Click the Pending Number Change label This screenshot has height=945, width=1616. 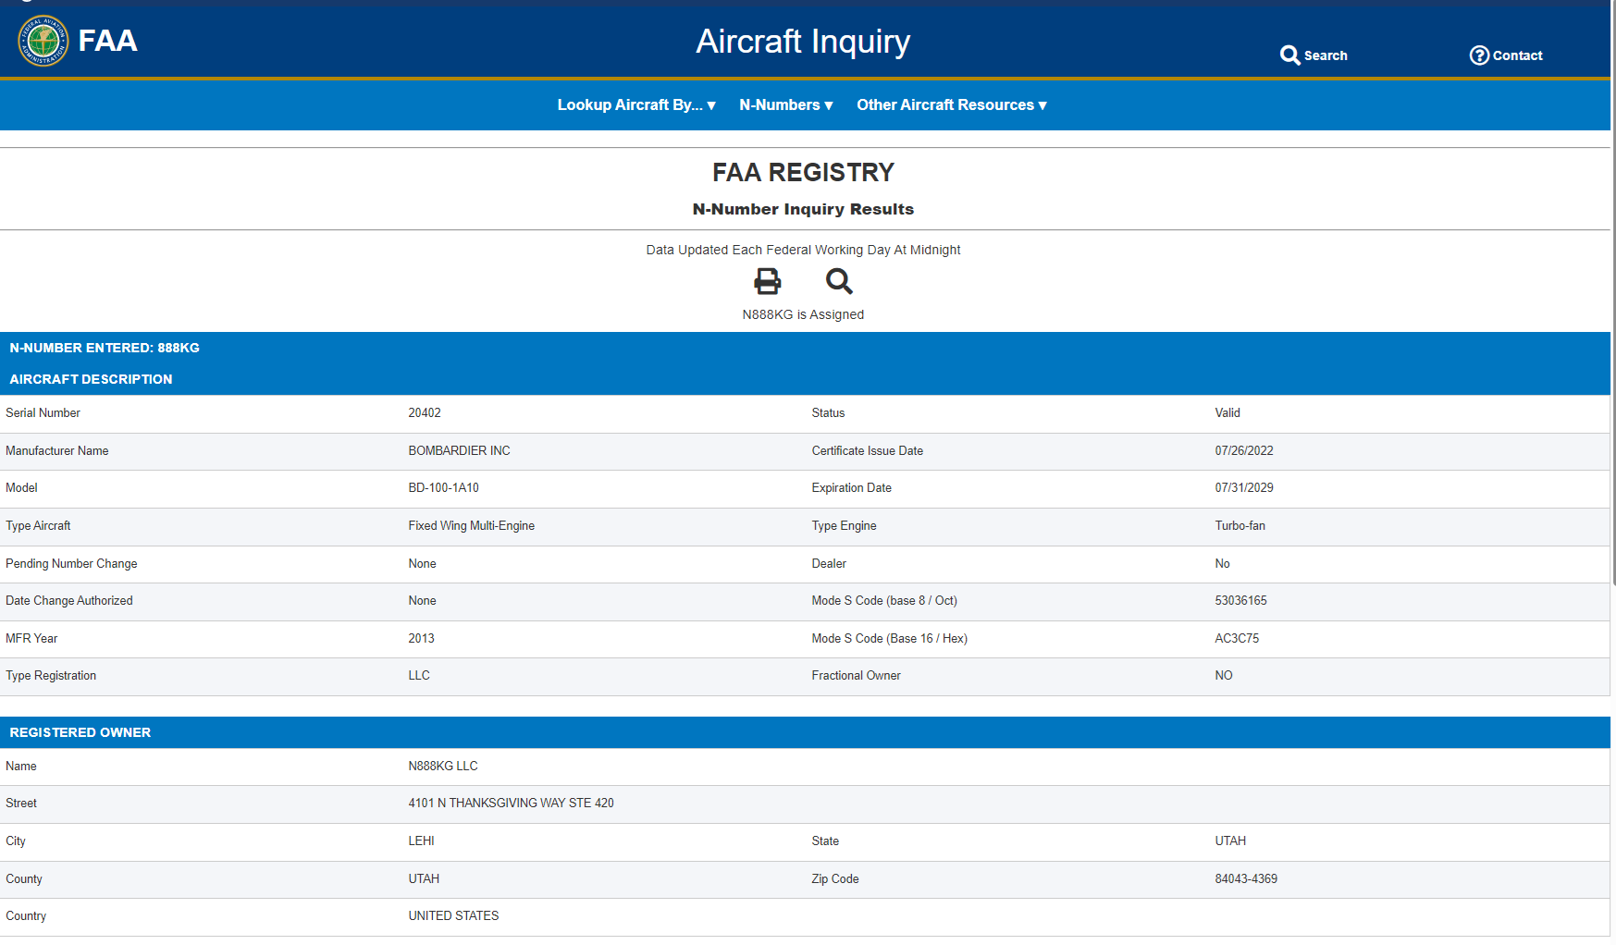coord(71,564)
